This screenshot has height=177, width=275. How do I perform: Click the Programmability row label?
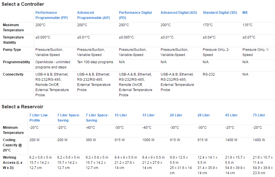click(x=16, y=62)
